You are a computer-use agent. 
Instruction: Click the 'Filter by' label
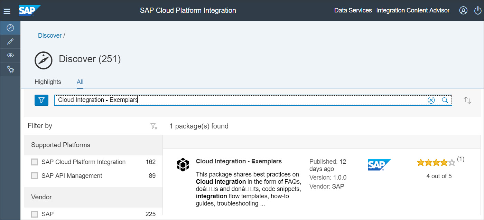point(40,126)
